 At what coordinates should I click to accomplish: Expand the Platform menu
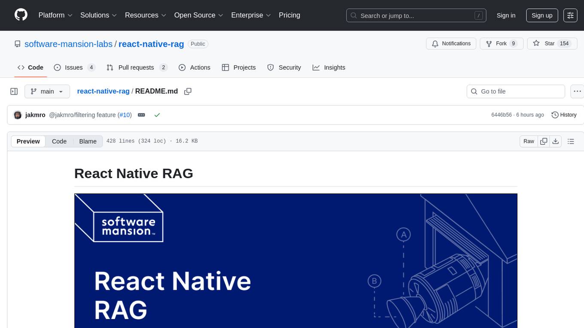pos(55,15)
